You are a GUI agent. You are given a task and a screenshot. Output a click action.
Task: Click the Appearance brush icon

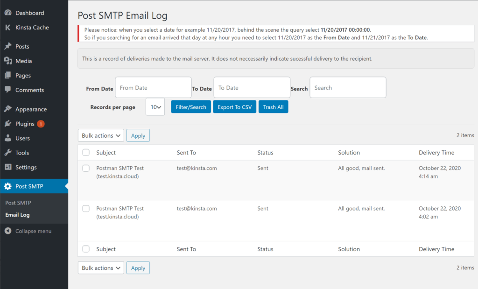8,109
